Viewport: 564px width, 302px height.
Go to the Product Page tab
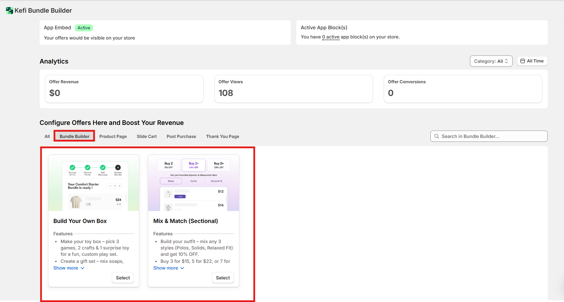[x=113, y=137]
